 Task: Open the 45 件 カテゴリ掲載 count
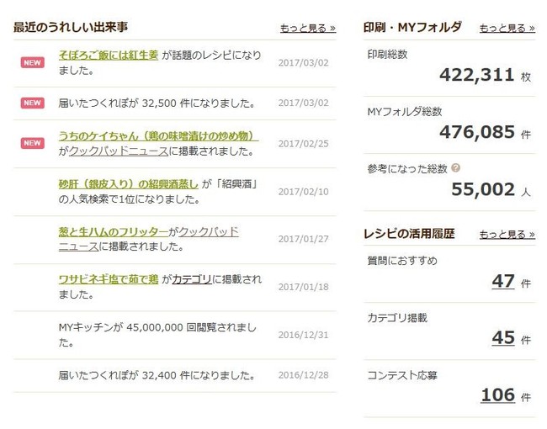point(503,337)
